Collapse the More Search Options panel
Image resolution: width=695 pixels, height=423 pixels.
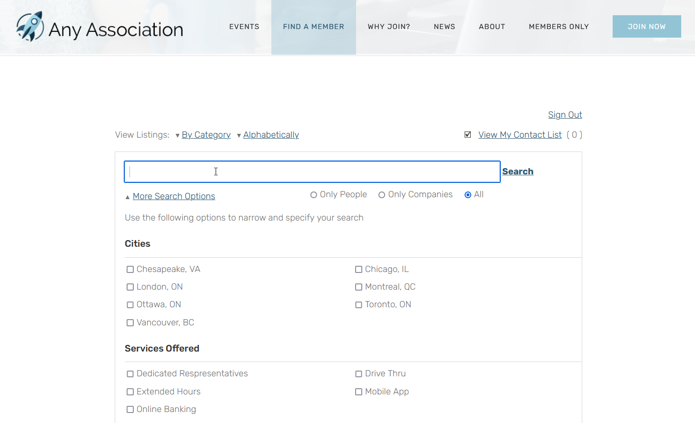click(173, 196)
